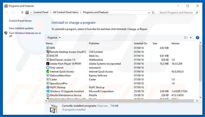Click the scroll right arrow of the list
205x117 pixels.
197,101
